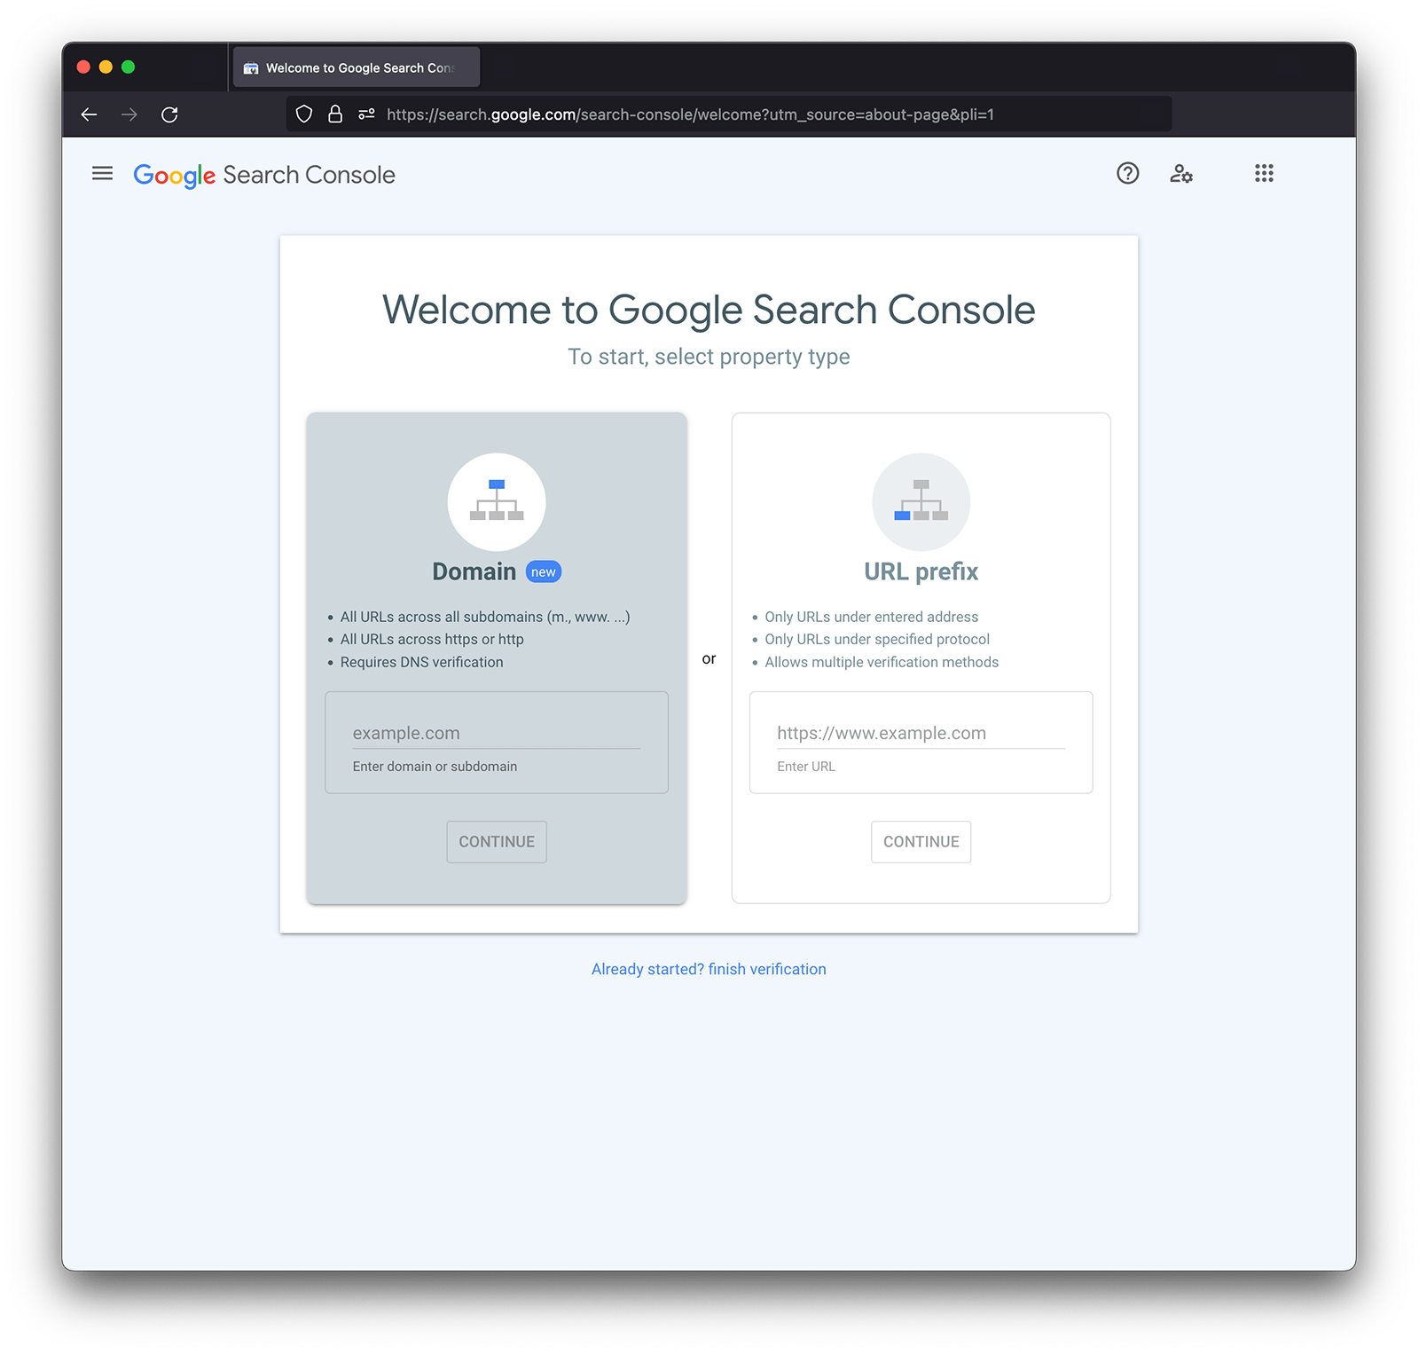Click the browser forward arrow
1419x1354 pixels.
tap(129, 114)
